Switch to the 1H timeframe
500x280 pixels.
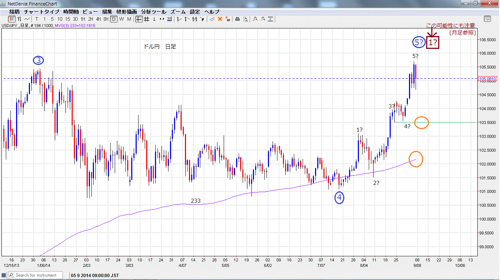tap(83, 19)
